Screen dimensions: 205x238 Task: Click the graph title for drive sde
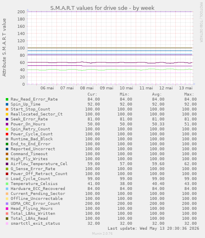click(x=102, y=8)
